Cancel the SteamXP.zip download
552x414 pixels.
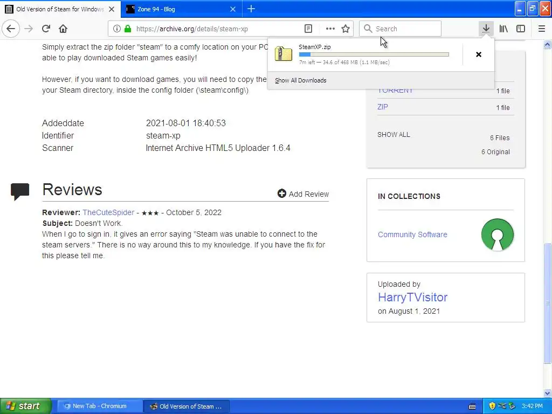[x=479, y=54]
